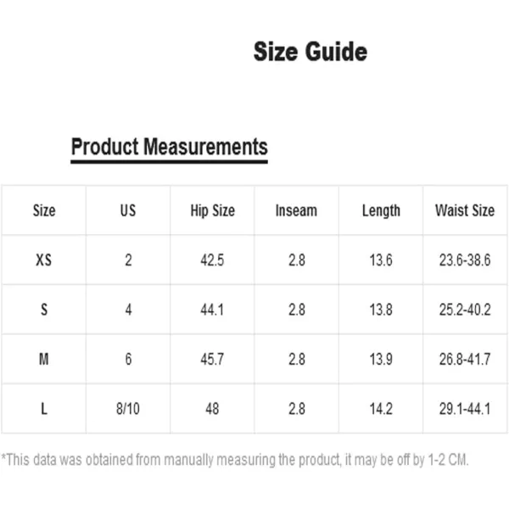Select the Size column header
509x509 pixels.
(43, 210)
